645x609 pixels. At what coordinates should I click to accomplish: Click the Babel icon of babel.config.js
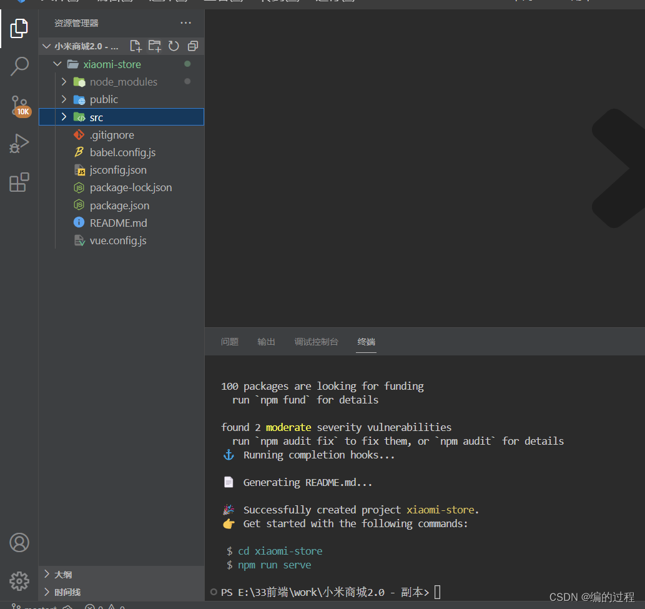point(79,152)
